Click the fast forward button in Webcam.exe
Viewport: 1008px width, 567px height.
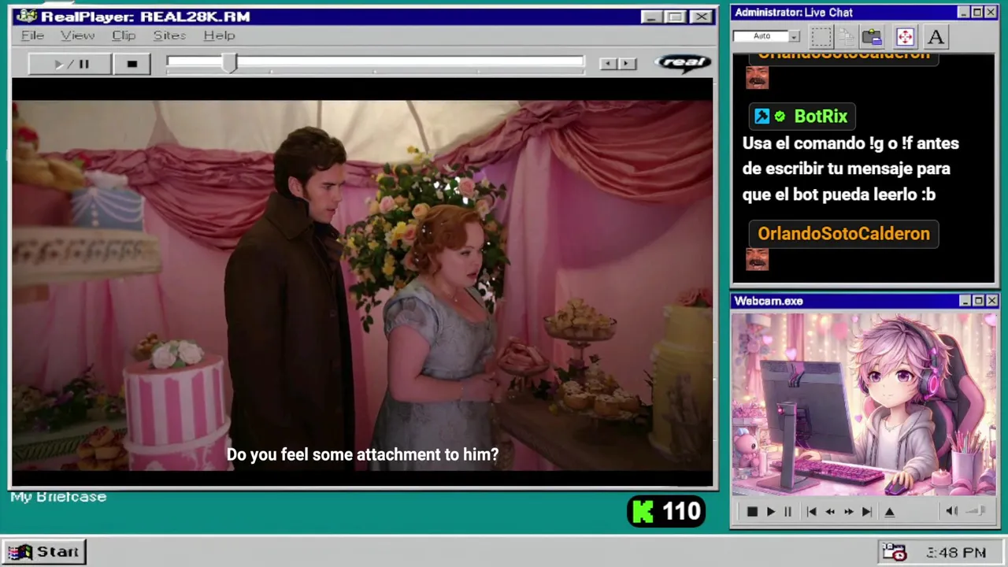point(848,512)
